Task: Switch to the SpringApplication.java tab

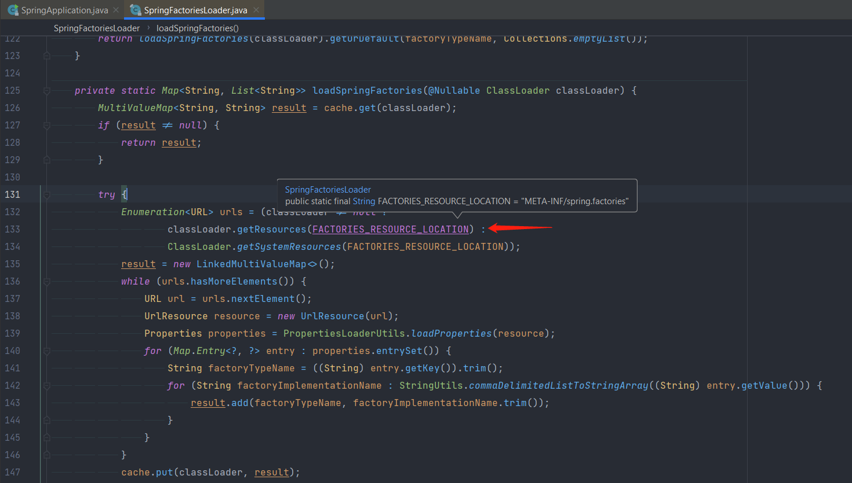Action: (64, 10)
